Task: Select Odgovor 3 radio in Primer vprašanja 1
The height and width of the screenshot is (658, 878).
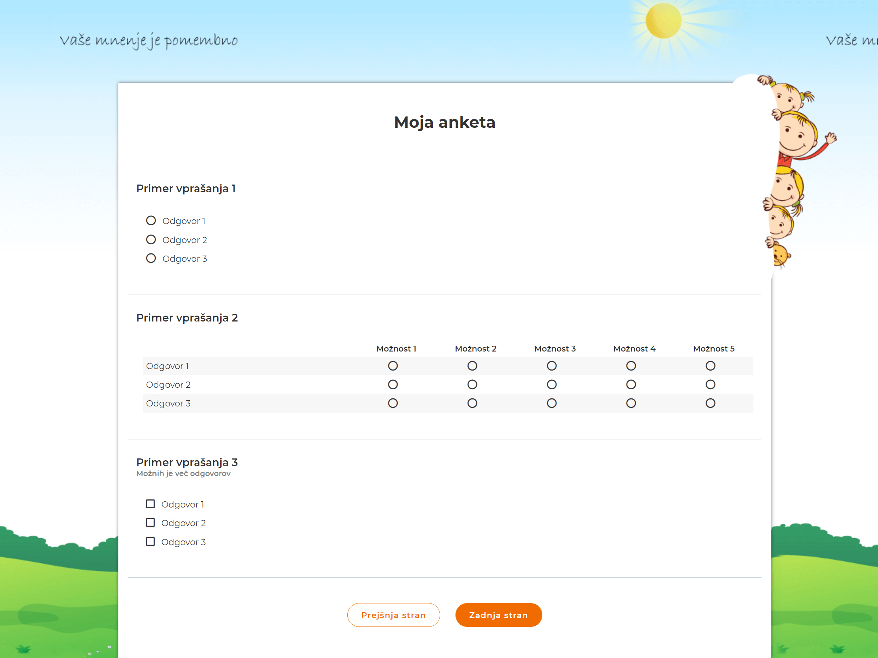Action: [x=151, y=258]
